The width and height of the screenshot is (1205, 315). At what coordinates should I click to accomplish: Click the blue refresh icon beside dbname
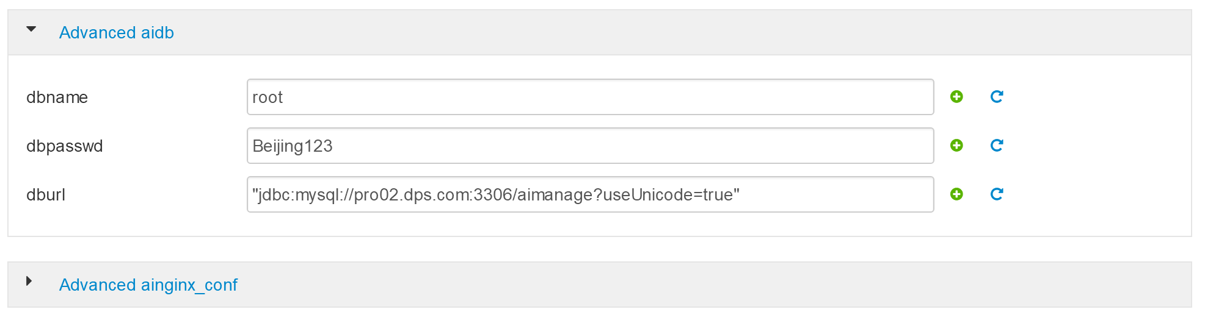tap(997, 97)
